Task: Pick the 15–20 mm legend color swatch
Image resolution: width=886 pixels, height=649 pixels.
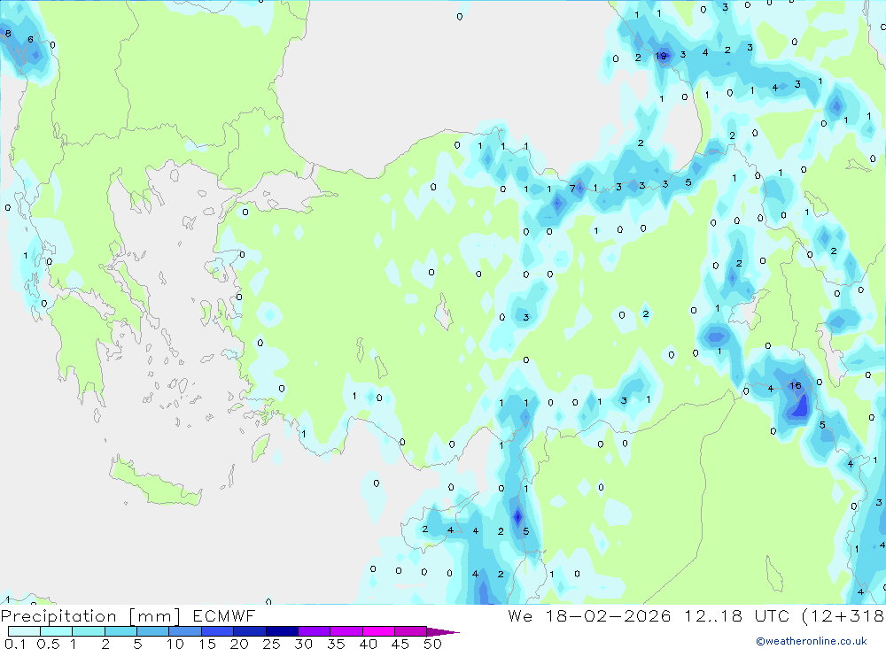Action: pos(218,631)
